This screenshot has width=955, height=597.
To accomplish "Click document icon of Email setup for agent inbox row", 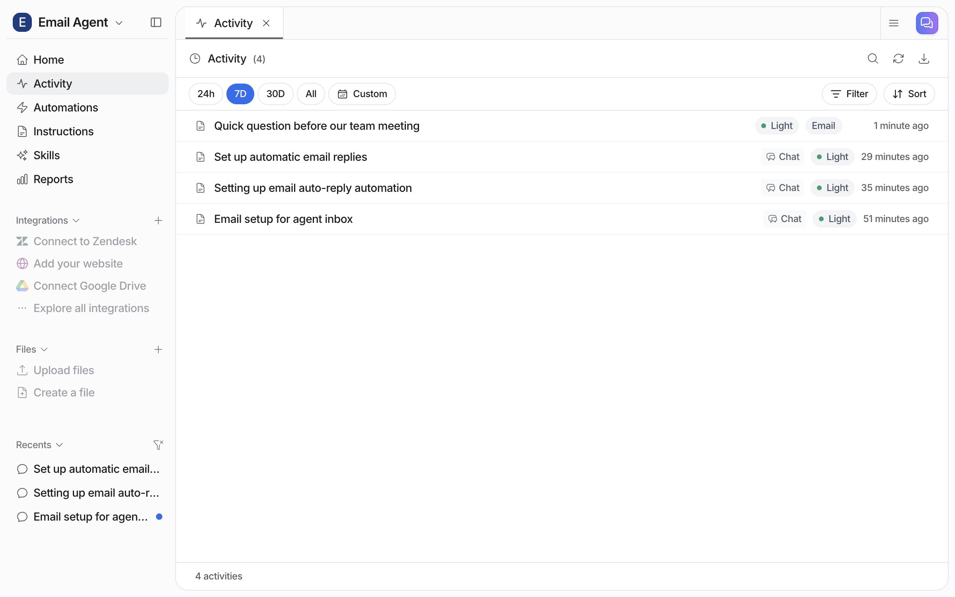I will pyautogui.click(x=201, y=219).
